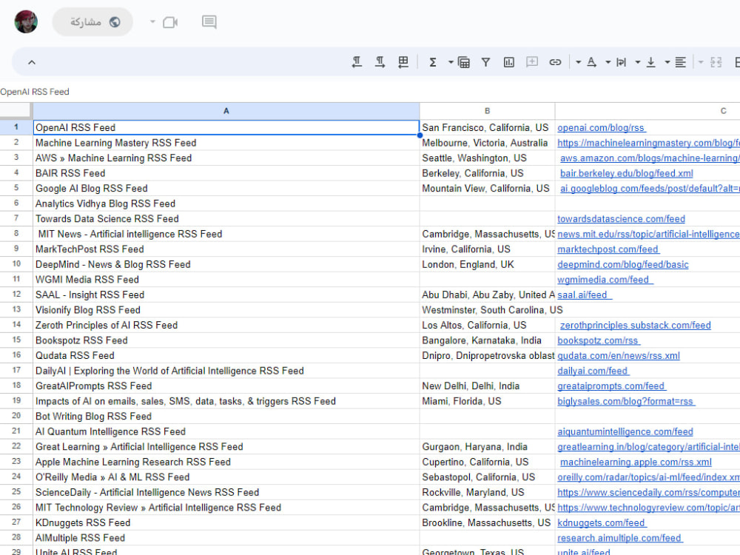Screen dimensions: 740x555
Task: Click the user profile avatar
Action: pos(26,21)
